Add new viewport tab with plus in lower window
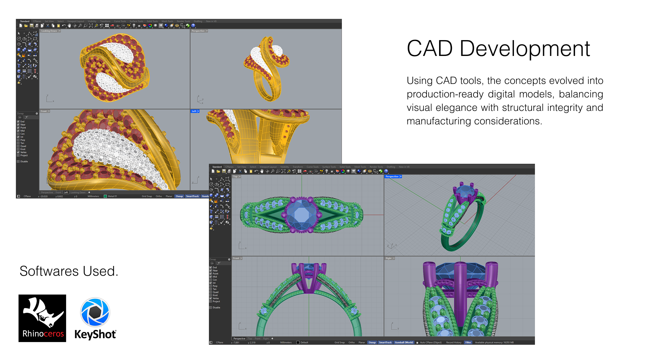The width and height of the screenshot is (648, 364). coord(272,338)
